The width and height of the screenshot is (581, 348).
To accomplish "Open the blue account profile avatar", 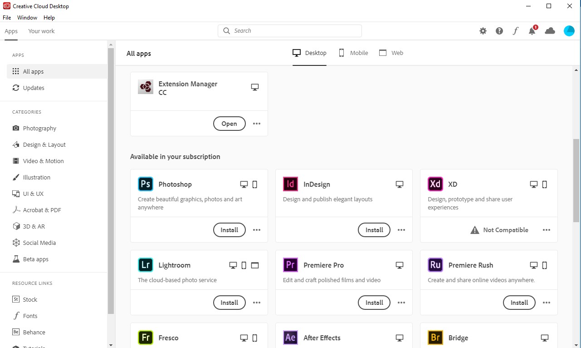I will click(569, 31).
